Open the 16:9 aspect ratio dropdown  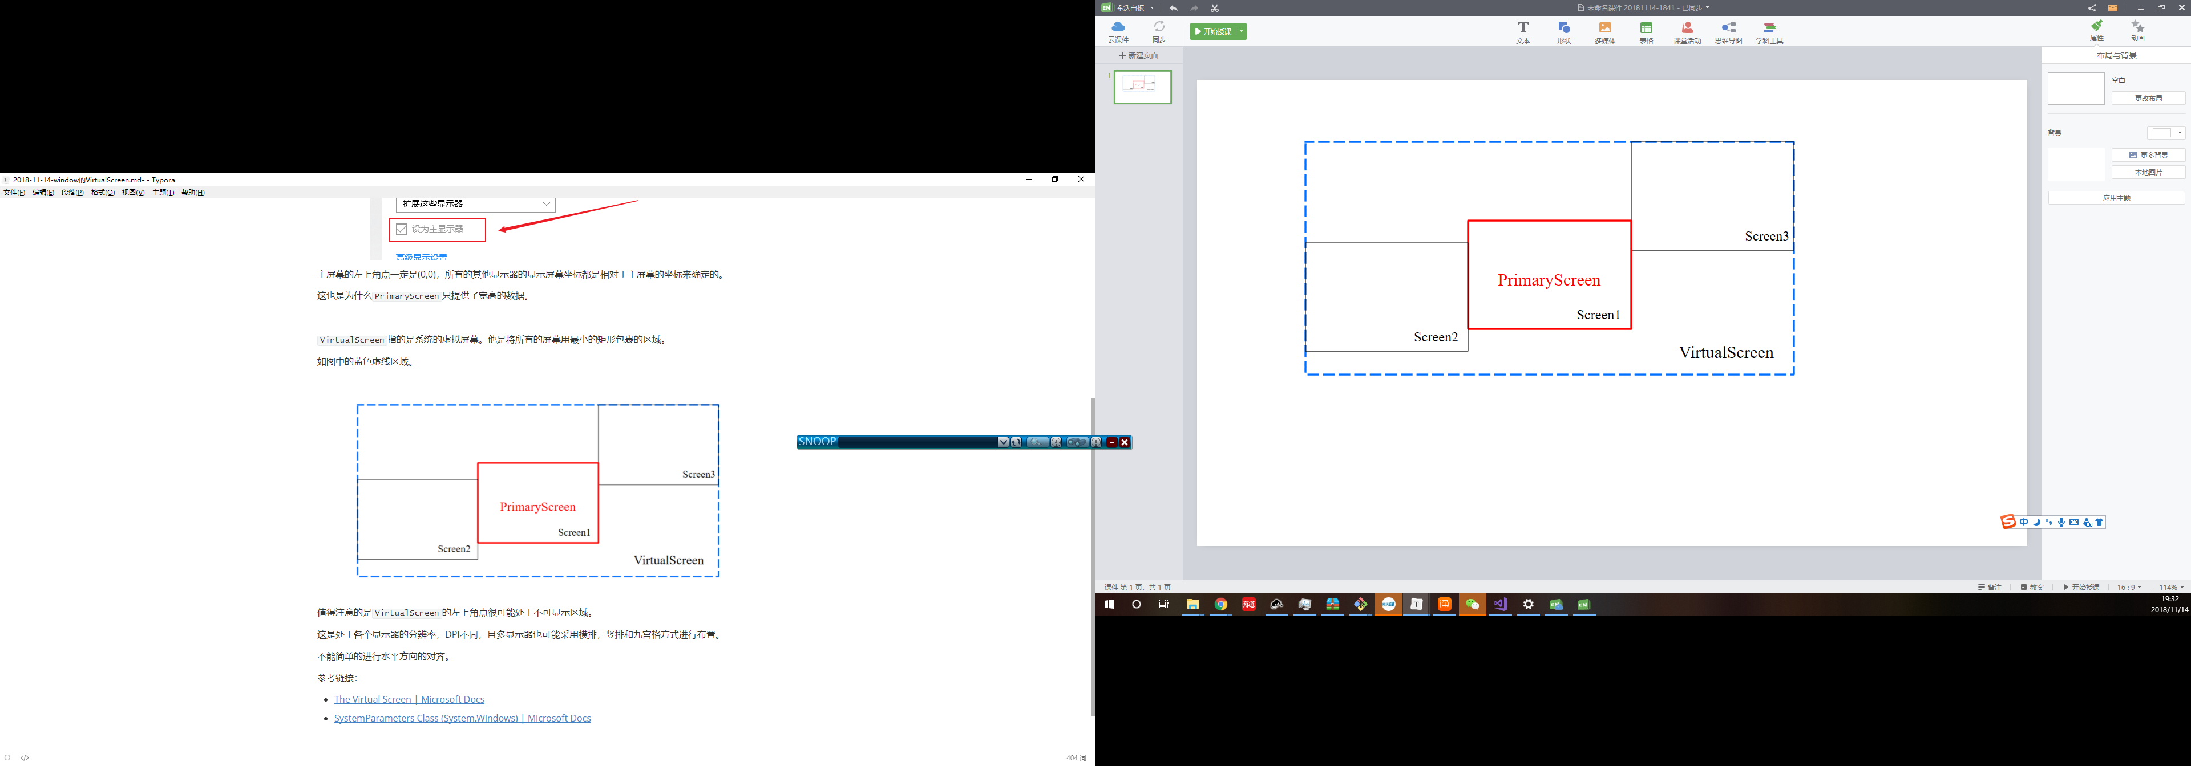pyautogui.click(x=2129, y=588)
